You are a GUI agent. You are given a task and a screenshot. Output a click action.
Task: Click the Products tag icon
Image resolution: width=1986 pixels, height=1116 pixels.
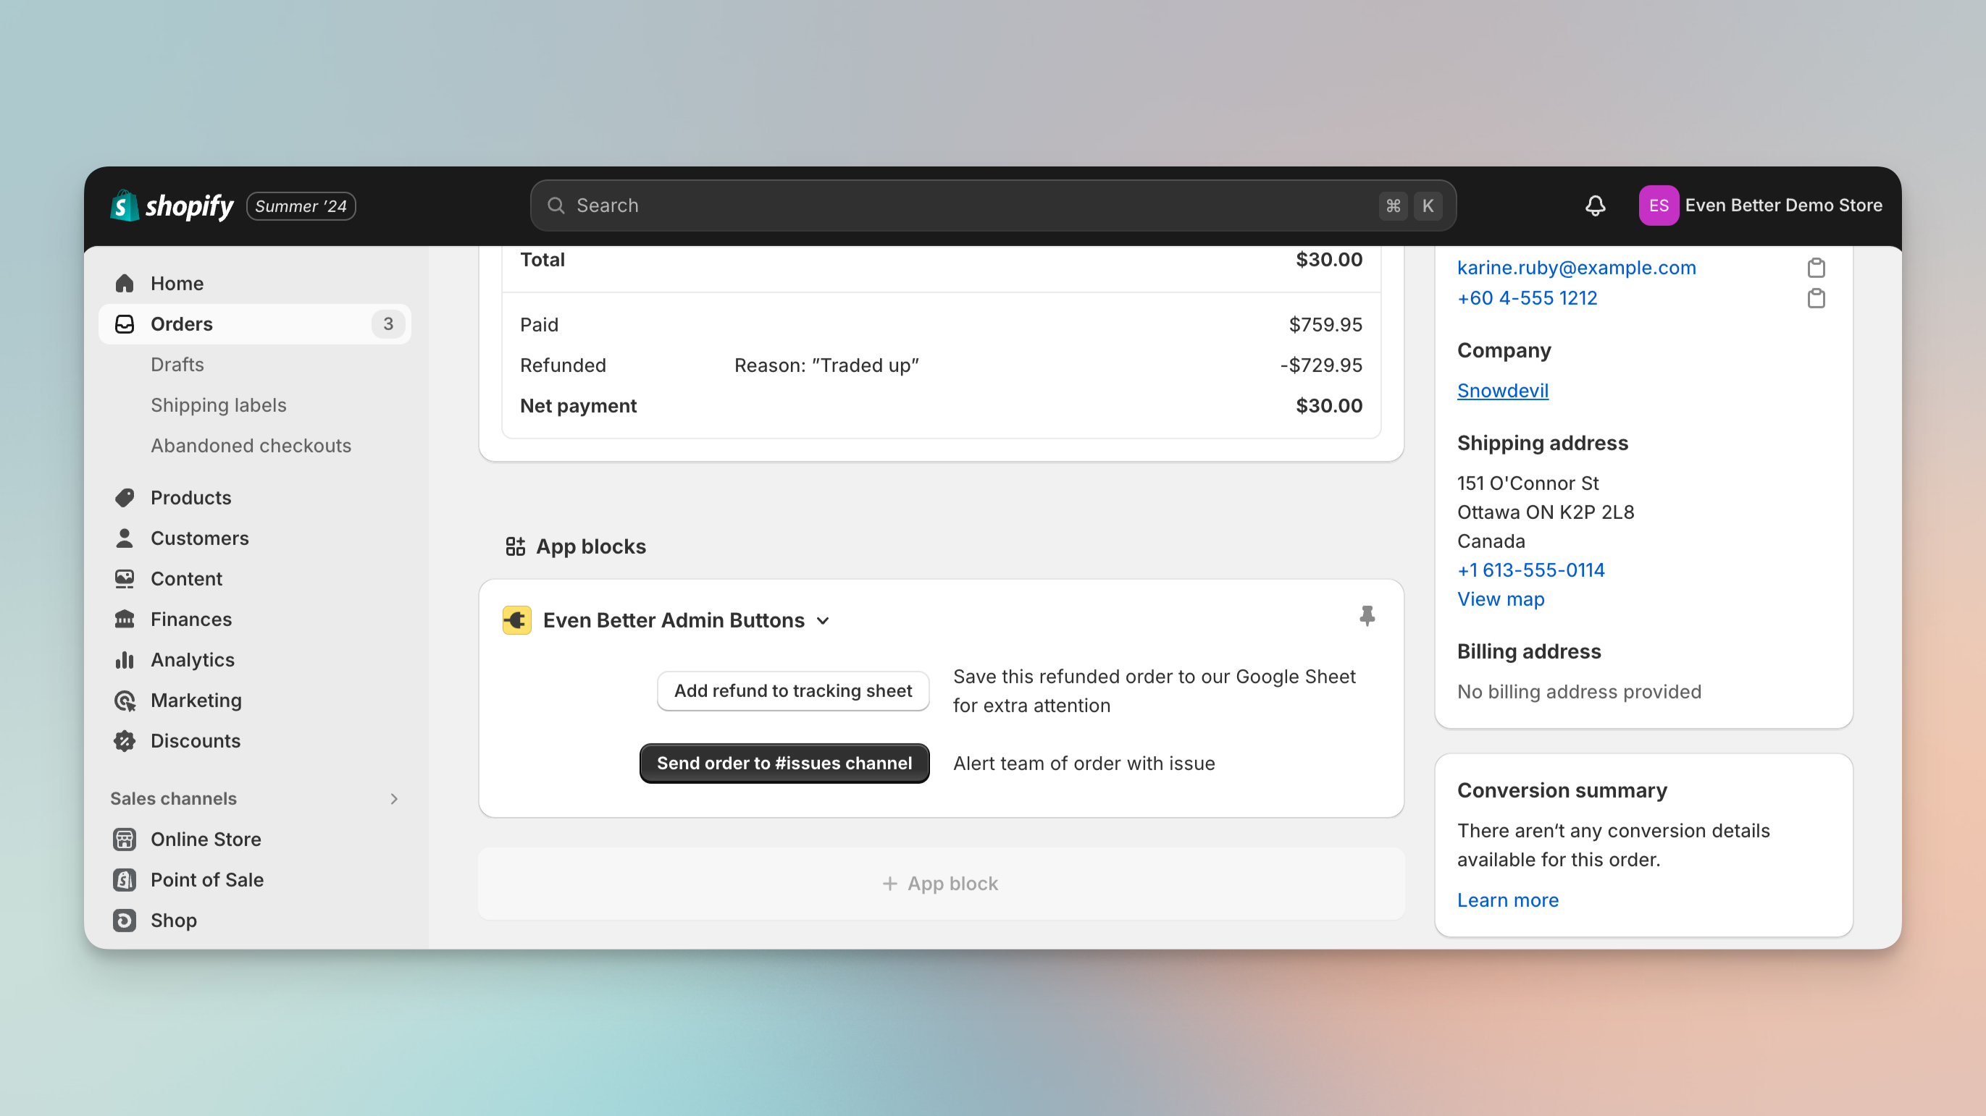125,497
